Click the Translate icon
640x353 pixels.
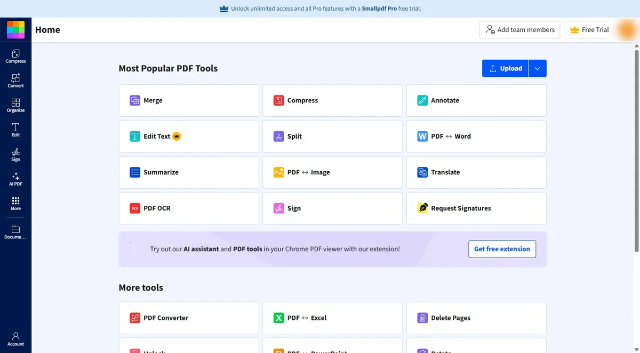click(x=422, y=172)
